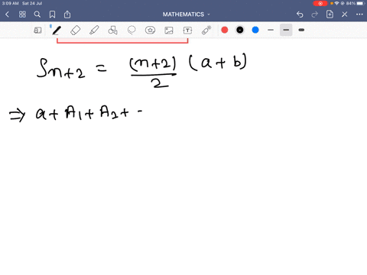Open the more options ellipsis menu

[359, 15]
